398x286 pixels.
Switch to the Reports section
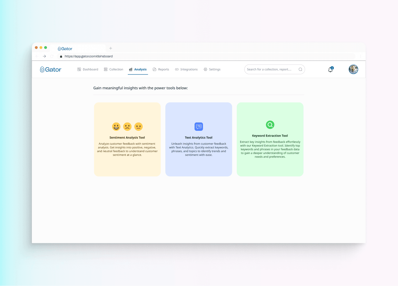click(x=161, y=70)
